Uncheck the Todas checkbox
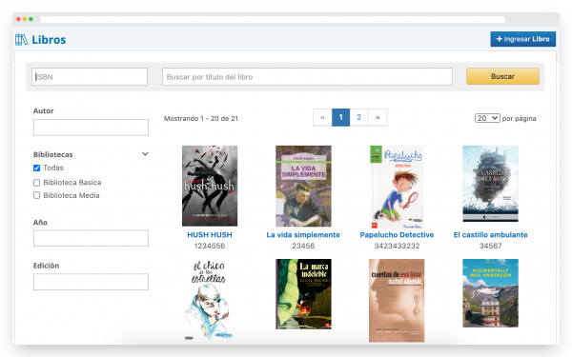Image resolution: width=572 pixels, height=357 pixels. click(x=36, y=168)
